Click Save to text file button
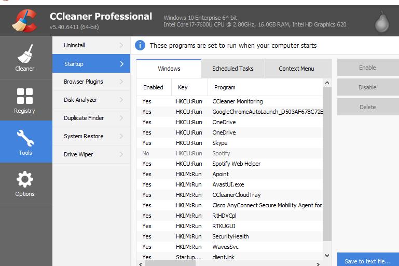 pyautogui.click(x=367, y=261)
